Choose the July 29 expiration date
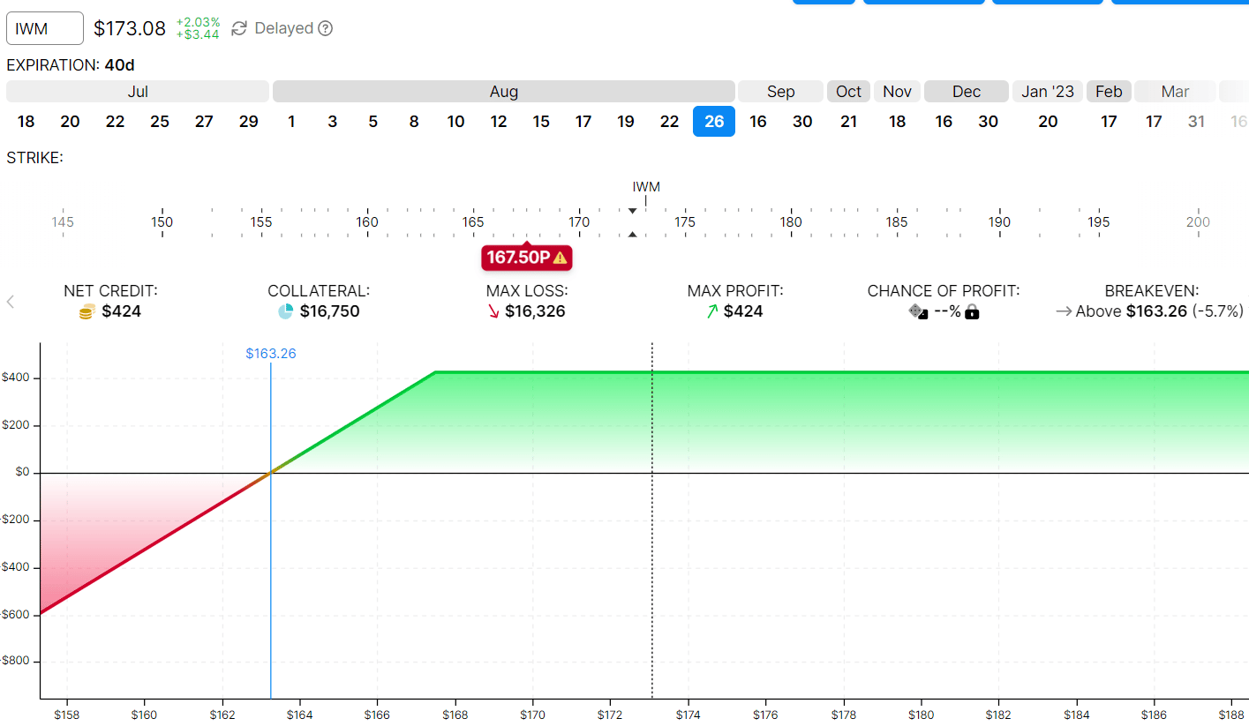 pyautogui.click(x=249, y=122)
